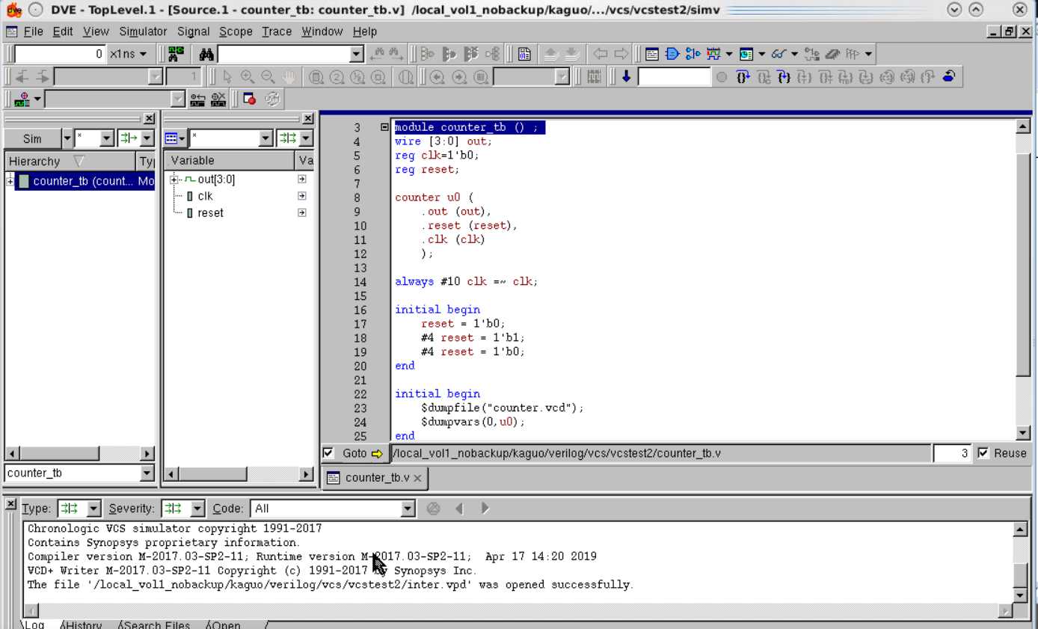Close the Variable pane
1038x629 pixels.
[x=307, y=118]
